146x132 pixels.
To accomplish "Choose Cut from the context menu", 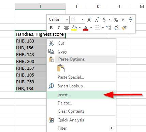I will tap(81, 43).
